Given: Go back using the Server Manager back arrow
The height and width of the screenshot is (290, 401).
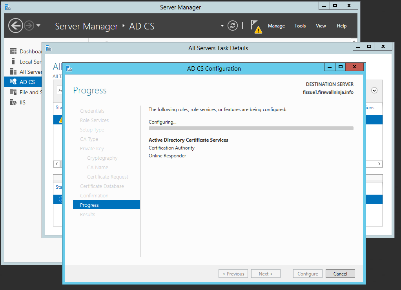Looking at the screenshot, I should [15, 26].
